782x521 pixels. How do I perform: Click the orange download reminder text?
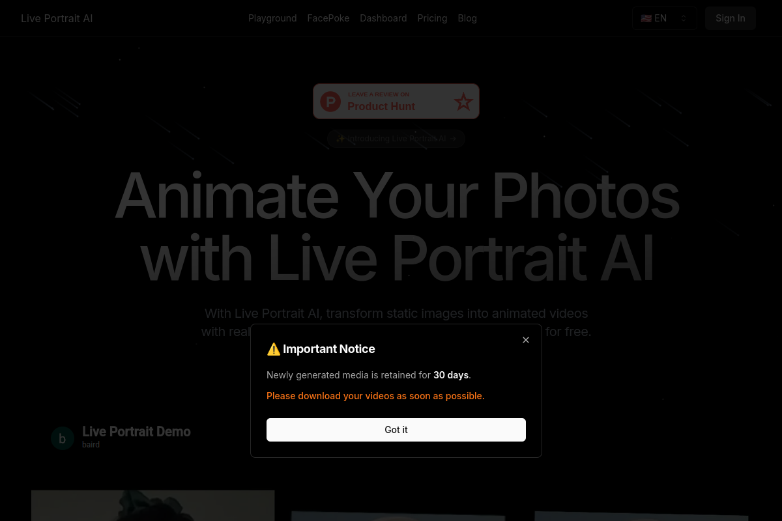(x=375, y=396)
